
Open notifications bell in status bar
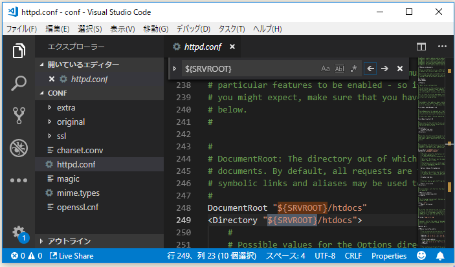[x=440, y=256]
